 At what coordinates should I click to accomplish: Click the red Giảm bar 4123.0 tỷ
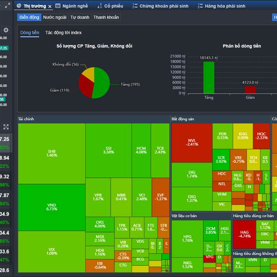(250, 90)
